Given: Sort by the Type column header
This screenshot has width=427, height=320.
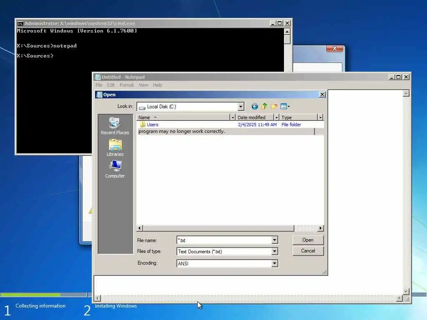Looking at the screenshot, I should (299, 117).
